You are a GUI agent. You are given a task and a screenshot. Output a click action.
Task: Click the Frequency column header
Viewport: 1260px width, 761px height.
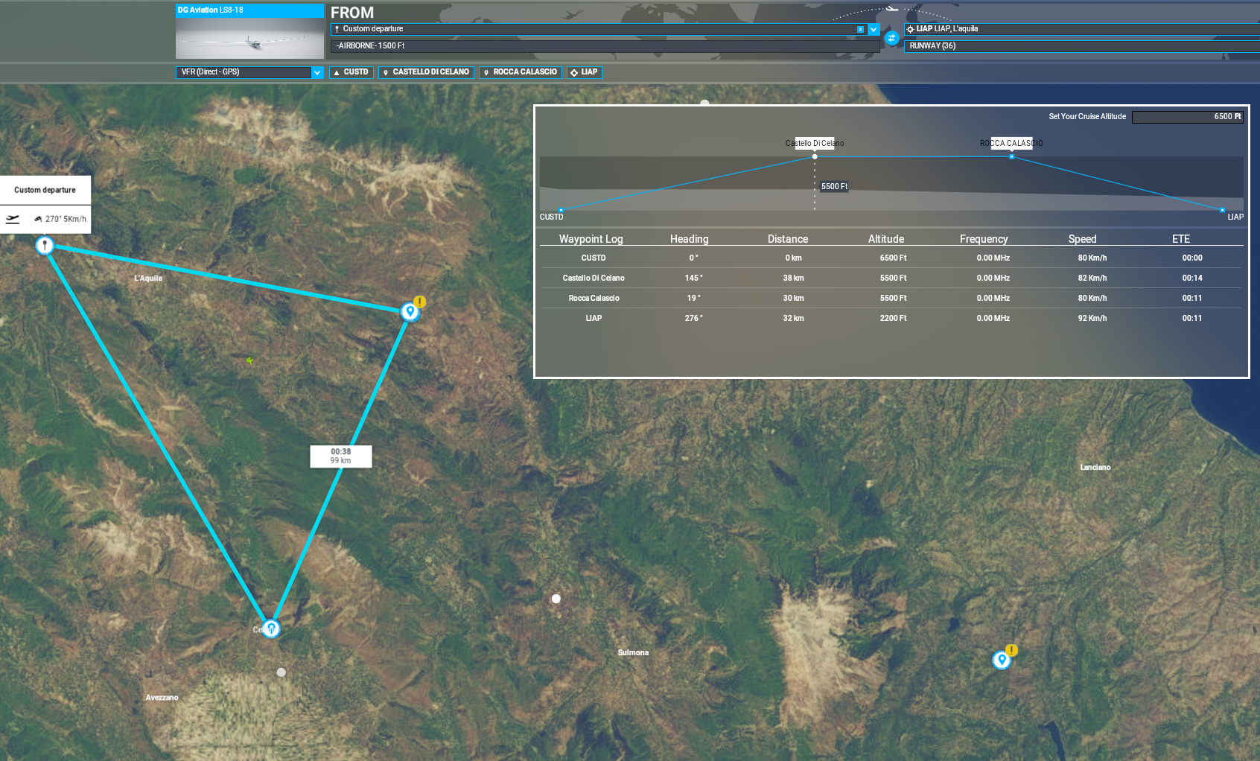point(984,239)
